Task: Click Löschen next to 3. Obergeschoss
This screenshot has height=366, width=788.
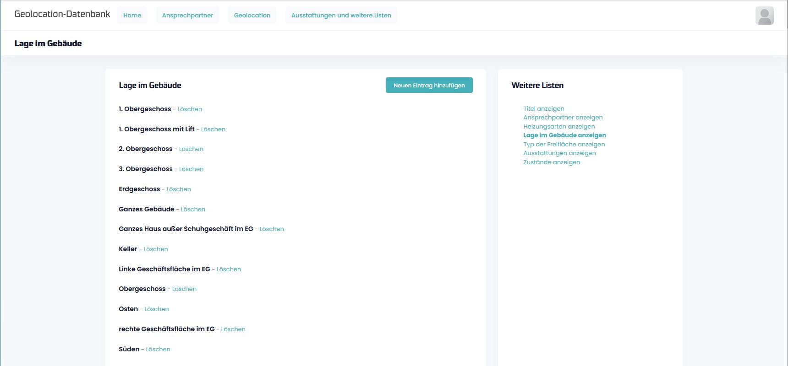Action: [x=191, y=169]
